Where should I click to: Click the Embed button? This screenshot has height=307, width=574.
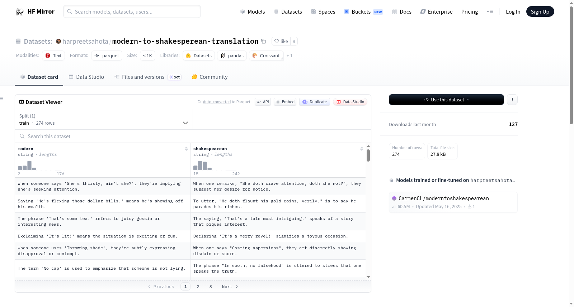click(285, 102)
